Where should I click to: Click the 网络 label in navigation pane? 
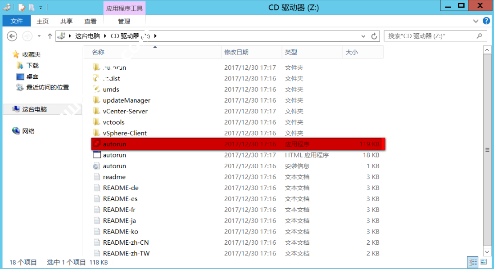28,131
